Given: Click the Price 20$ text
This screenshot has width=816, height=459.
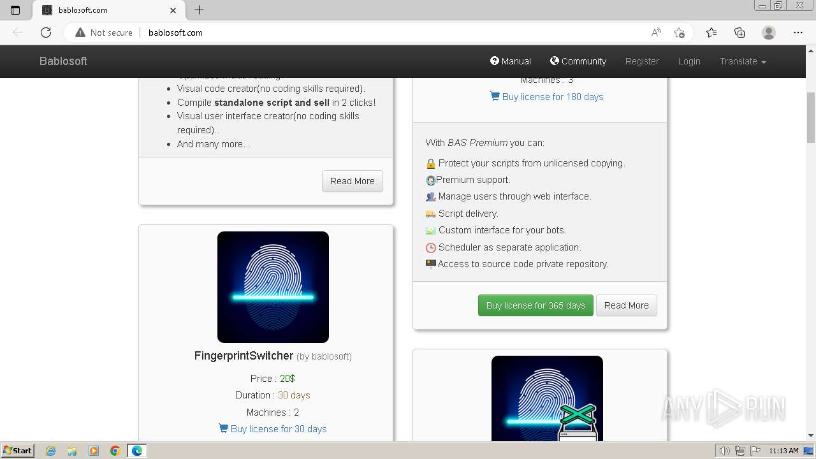Looking at the screenshot, I should [x=273, y=379].
